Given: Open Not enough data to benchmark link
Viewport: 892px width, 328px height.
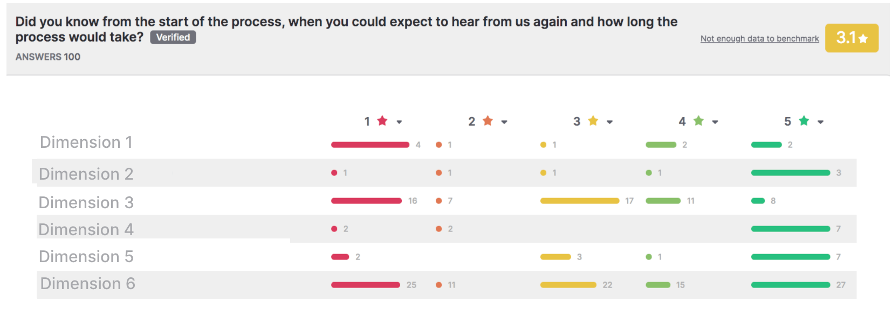Looking at the screenshot, I should click(x=759, y=39).
